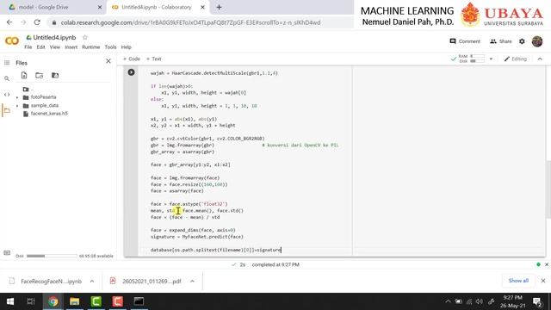This screenshot has height=310, width=551.
Task: Run the code cell with play button
Action: pos(131,72)
